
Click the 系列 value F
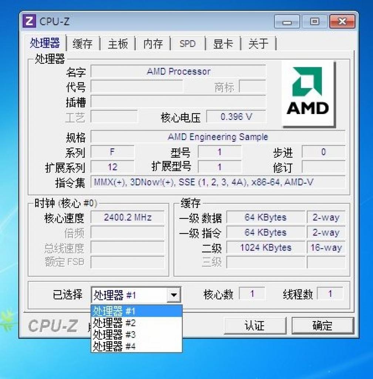112,152
